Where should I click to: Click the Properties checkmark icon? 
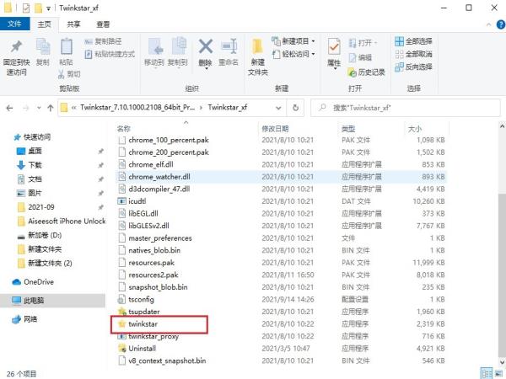tap(333, 47)
